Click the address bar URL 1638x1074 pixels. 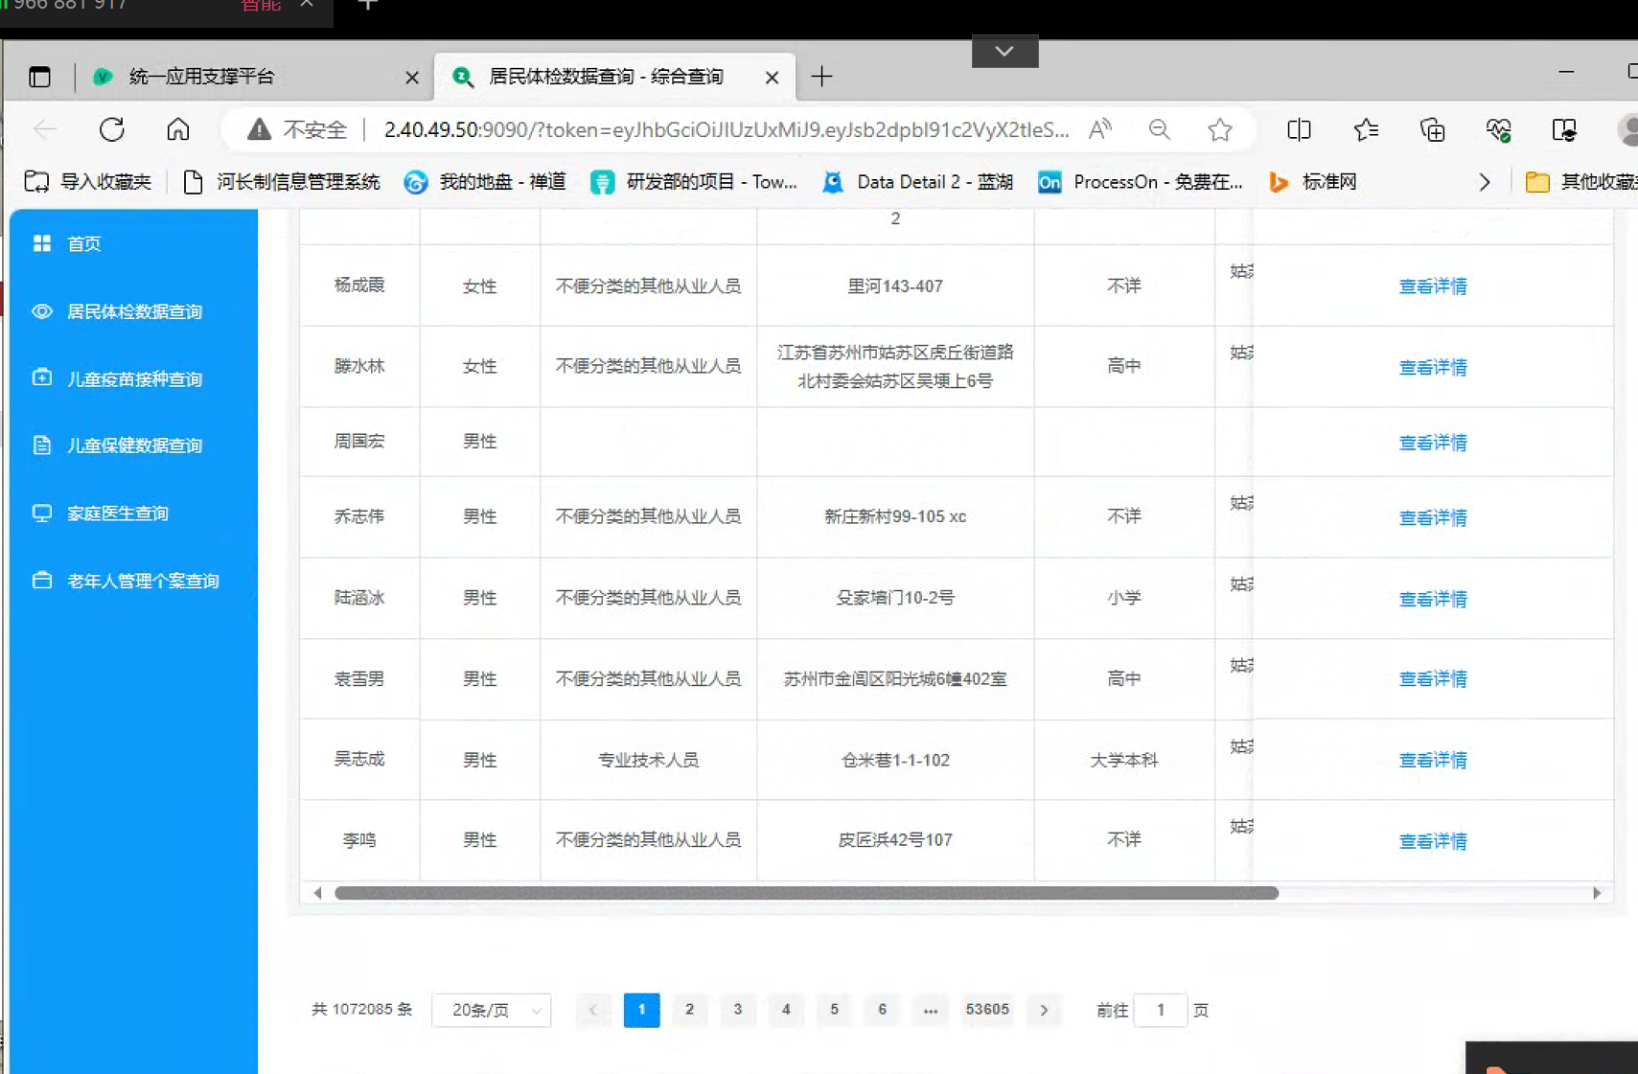coord(726,129)
